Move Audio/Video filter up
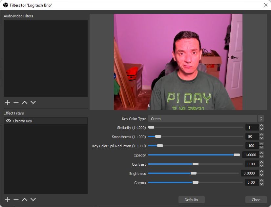The height and width of the screenshot is (207, 271). pyautogui.click(x=25, y=102)
